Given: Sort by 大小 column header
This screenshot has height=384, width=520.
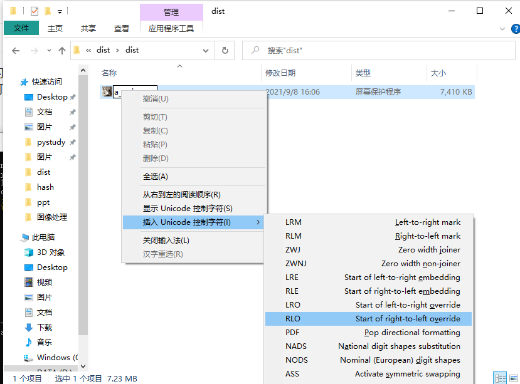Looking at the screenshot, I should tap(438, 73).
